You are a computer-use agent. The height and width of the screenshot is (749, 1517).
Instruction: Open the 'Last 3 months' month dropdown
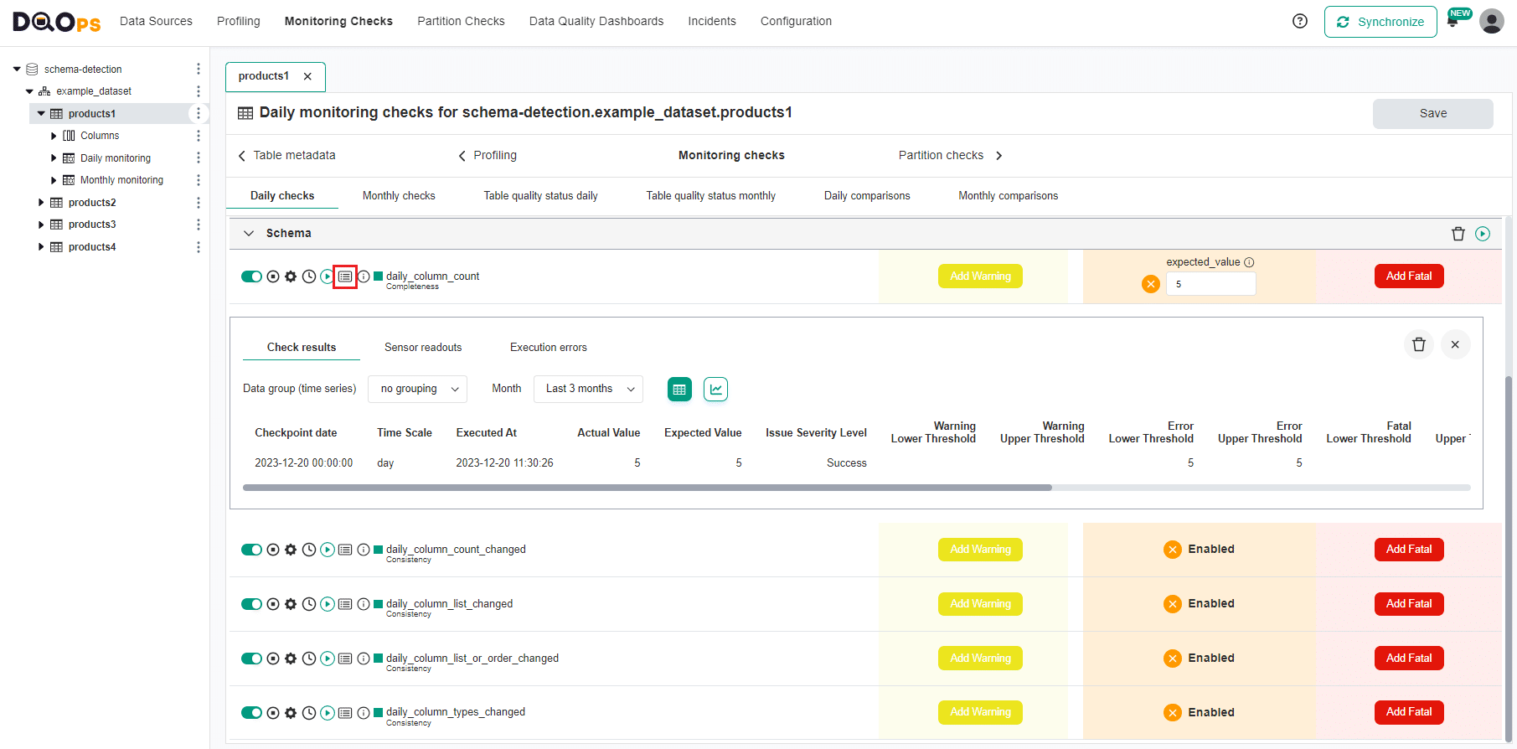[x=588, y=389]
